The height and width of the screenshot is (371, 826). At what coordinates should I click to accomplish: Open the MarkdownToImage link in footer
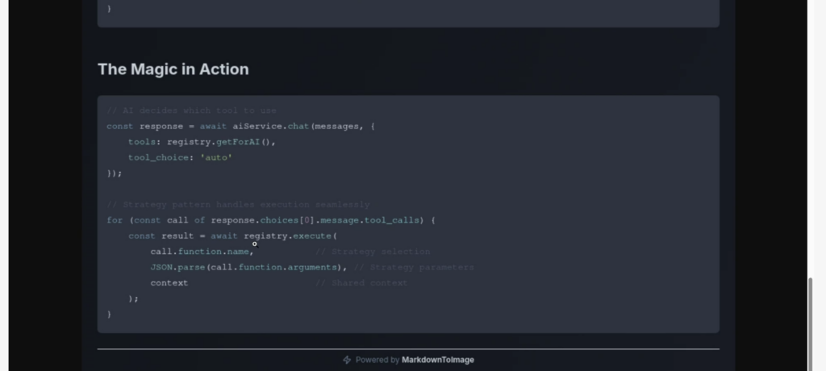coord(437,360)
